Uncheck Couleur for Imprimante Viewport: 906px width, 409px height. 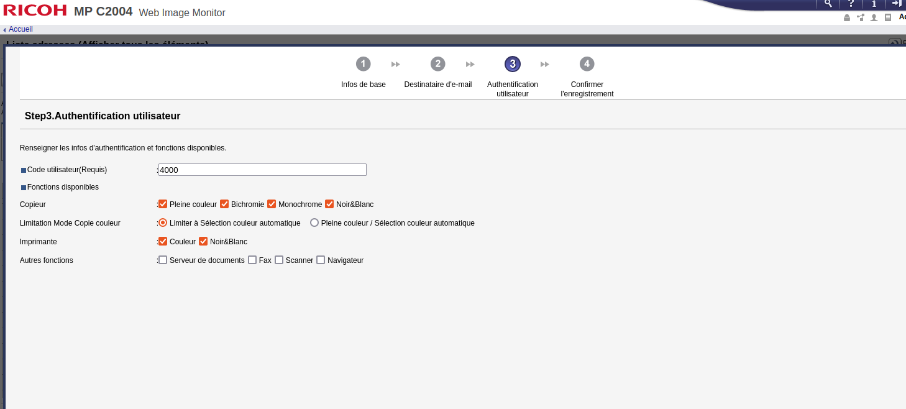pyautogui.click(x=163, y=241)
